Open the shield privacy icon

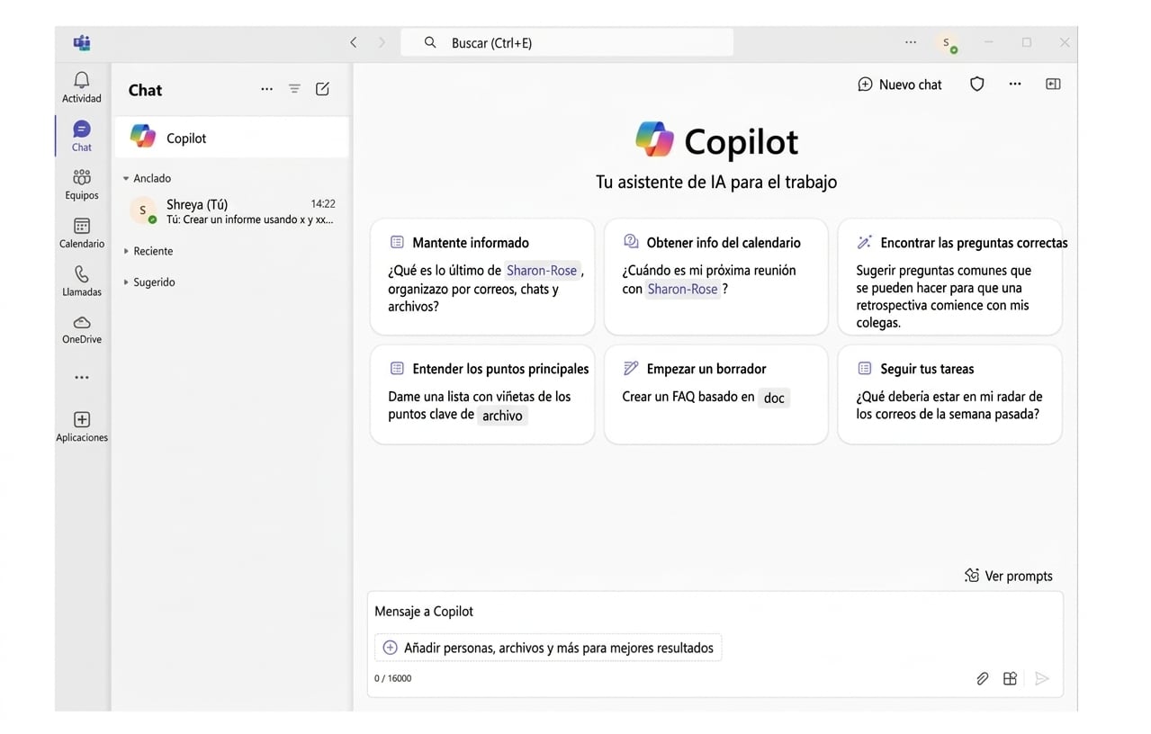click(976, 84)
